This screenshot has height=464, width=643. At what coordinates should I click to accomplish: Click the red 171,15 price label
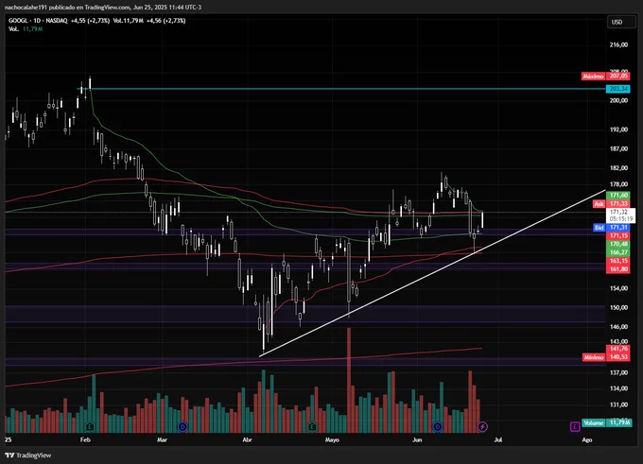point(618,235)
